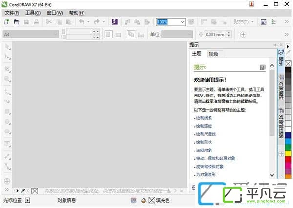The height and width of the screenshot is (208, 293).
Task: Select the Polygon tool in the toolbox
Action: (x=7, y=132)
